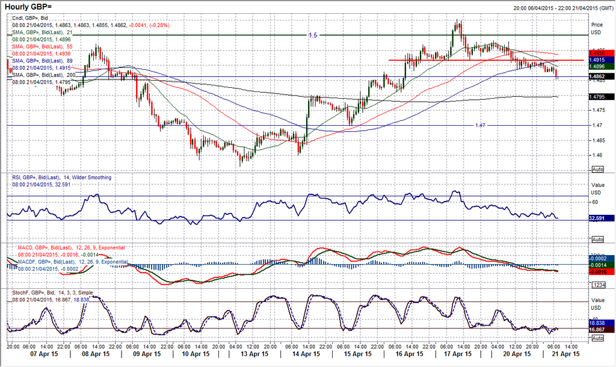Click the candle OHLC readout with -0.28% change
The image size is (616, 367).
(91, 25)
